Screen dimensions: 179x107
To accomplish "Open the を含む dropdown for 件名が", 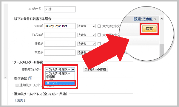I will coord(87,44).
